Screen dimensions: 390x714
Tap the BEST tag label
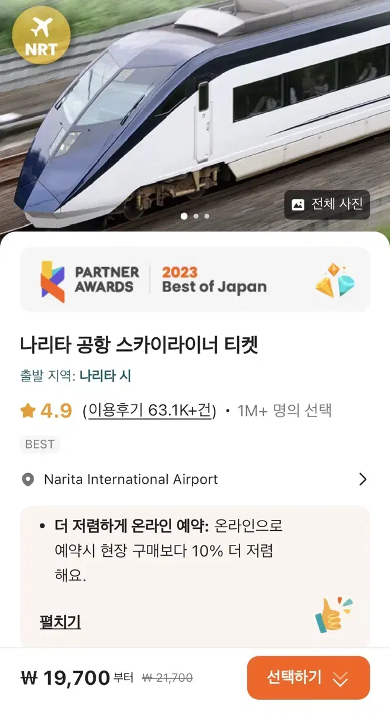click(40, 444)
